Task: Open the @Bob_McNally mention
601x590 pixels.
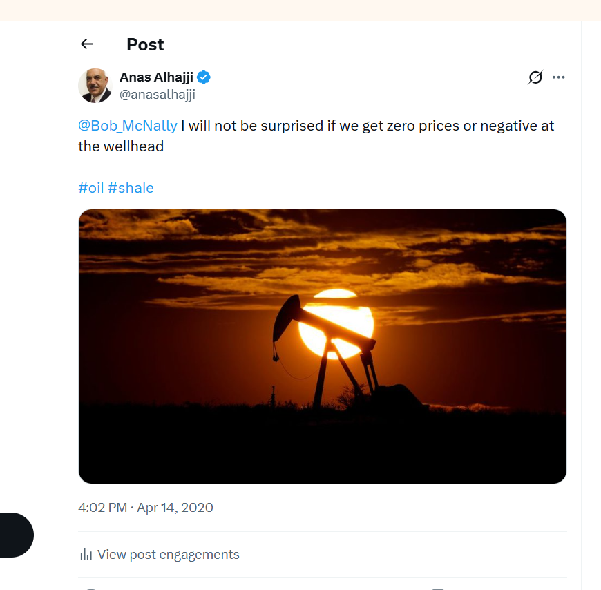Action: click(x=128, y=126)
